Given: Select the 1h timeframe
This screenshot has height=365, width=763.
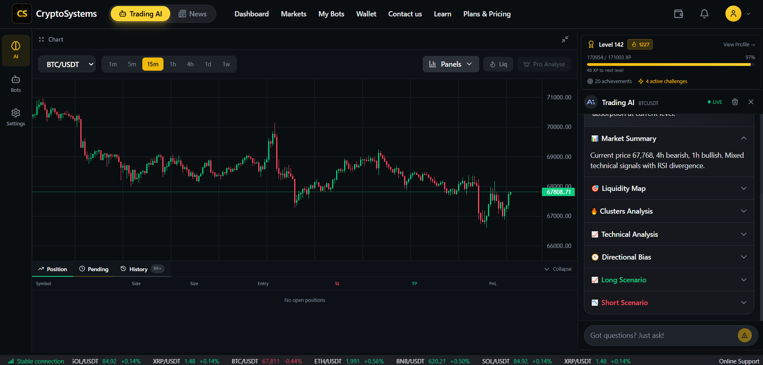Looking at the screenshot, I should [x=173, y=64].
